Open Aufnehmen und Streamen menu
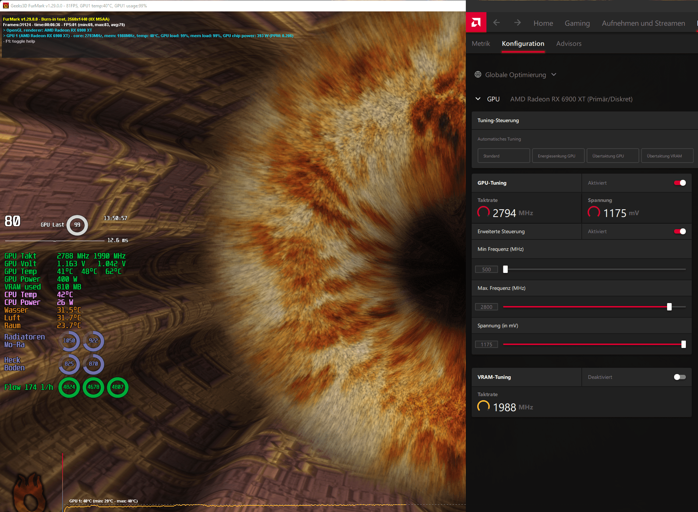698x512 pixels. click(644, 23)
